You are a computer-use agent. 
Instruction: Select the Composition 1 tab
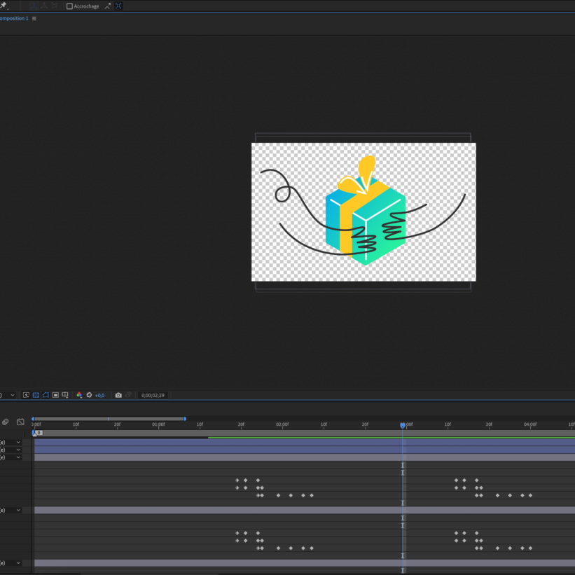(x=14, y=18)
